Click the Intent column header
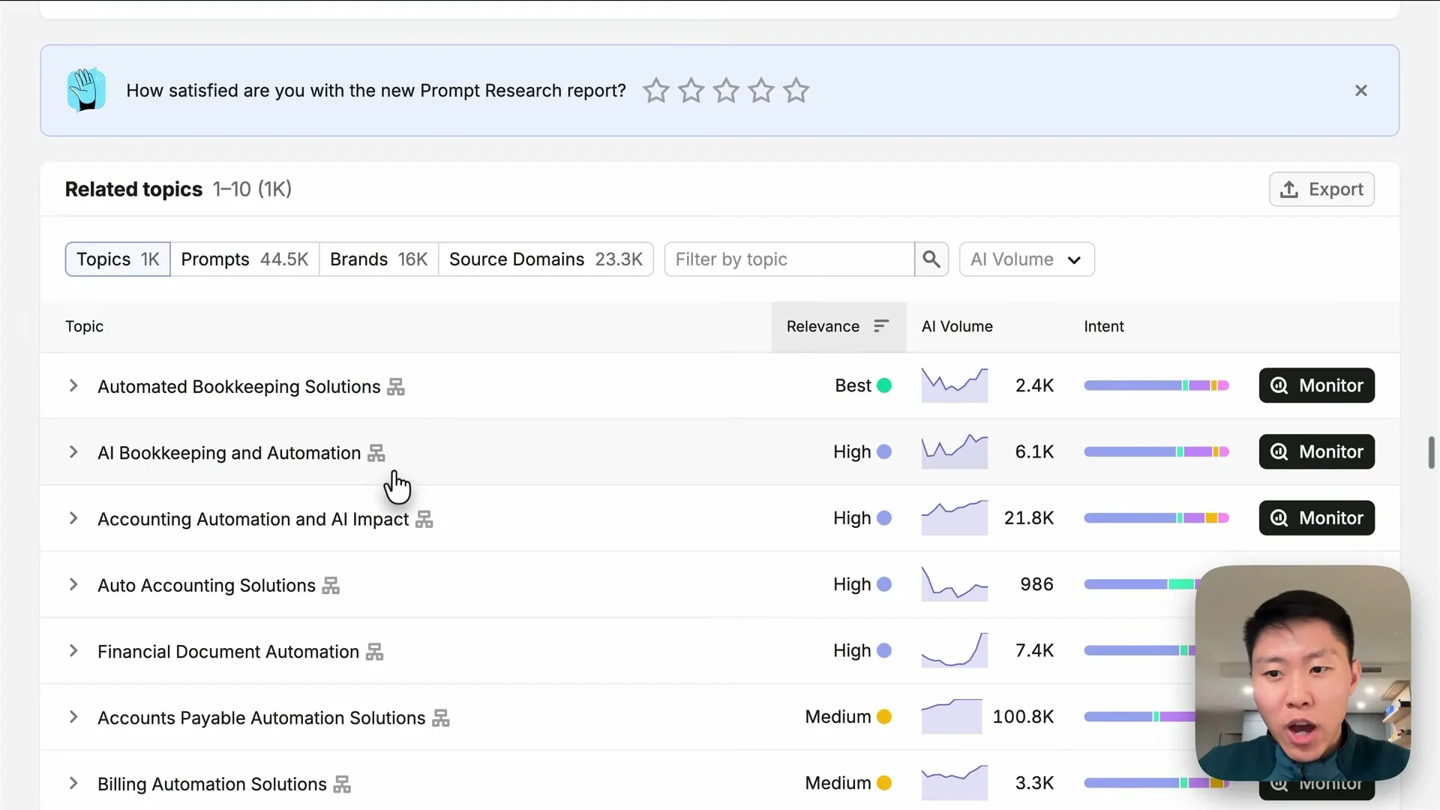This screenshot has height=810, width=1440. [1103, 326]
